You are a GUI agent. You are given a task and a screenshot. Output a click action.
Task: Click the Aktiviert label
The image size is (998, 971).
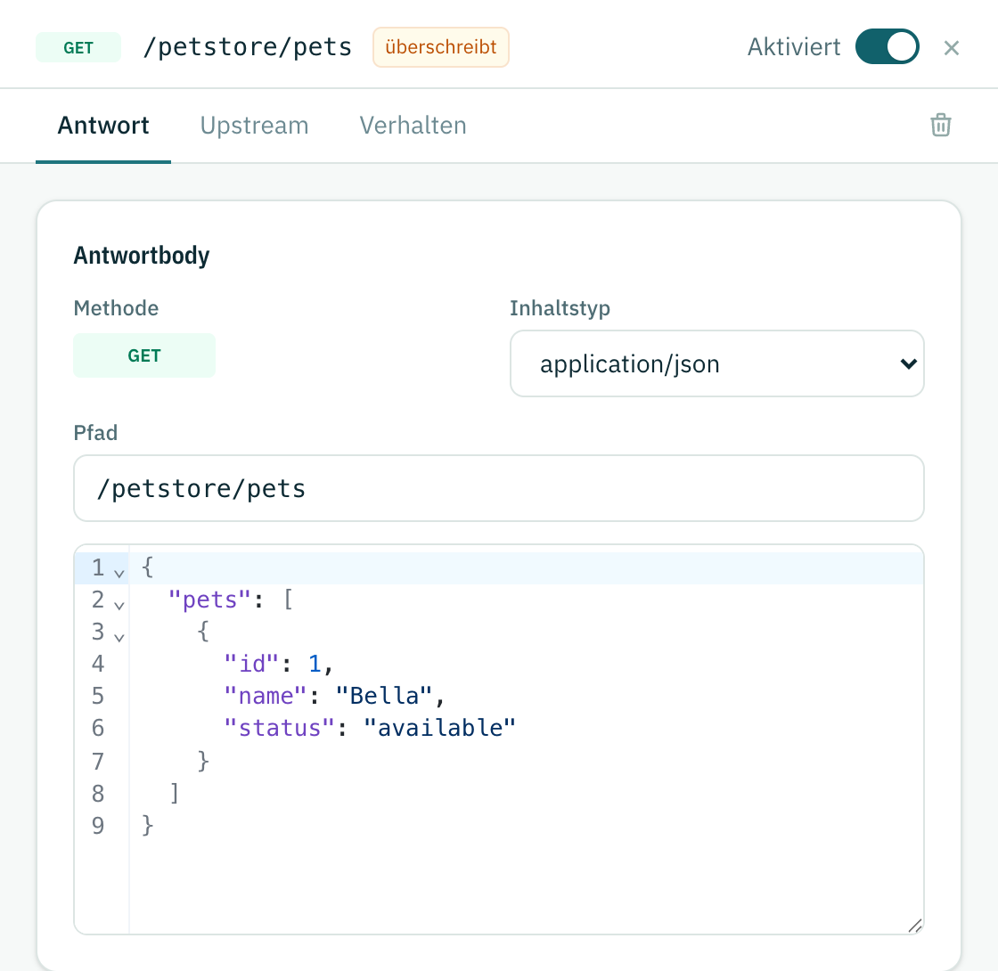[794, 47]
